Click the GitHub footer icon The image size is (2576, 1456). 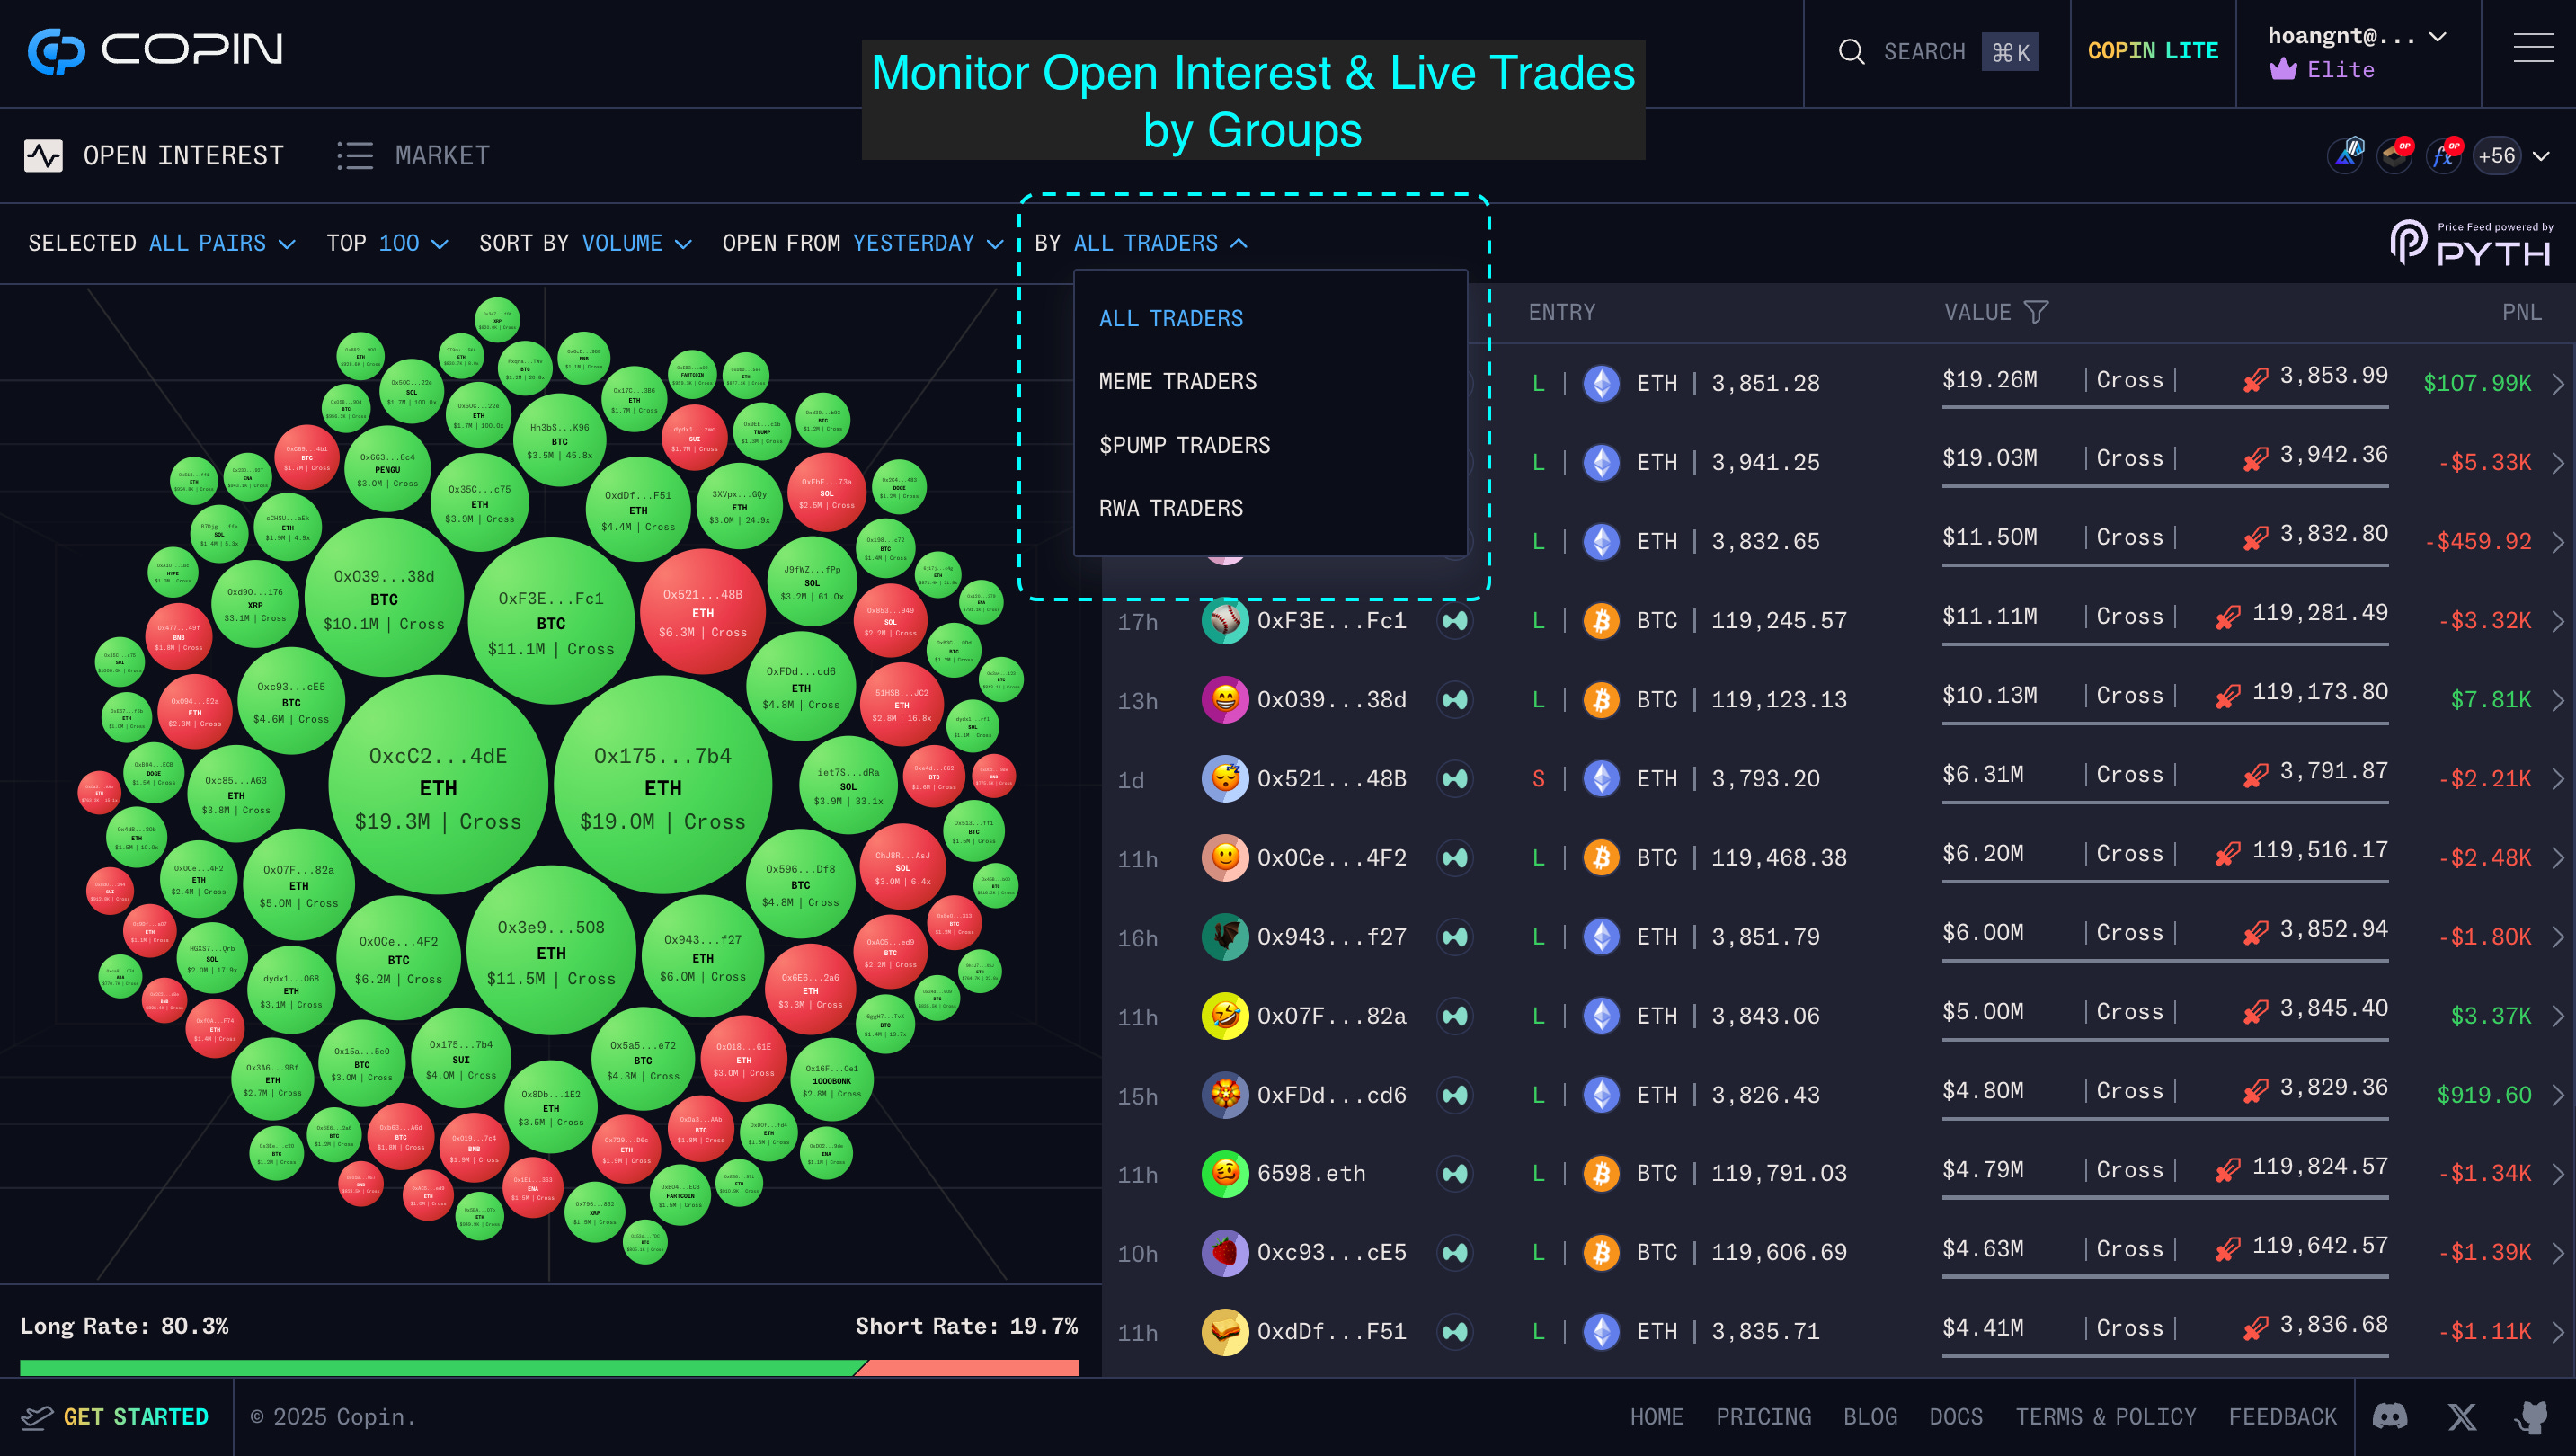pyautogui.click(x=2531, y=1416)
